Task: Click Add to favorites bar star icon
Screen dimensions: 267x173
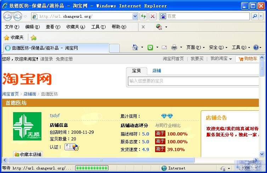Action: [34, 38]
